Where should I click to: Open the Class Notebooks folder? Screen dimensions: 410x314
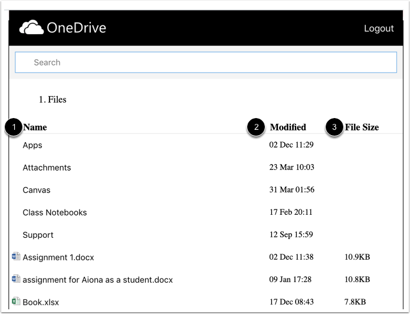tap(55, 212)
